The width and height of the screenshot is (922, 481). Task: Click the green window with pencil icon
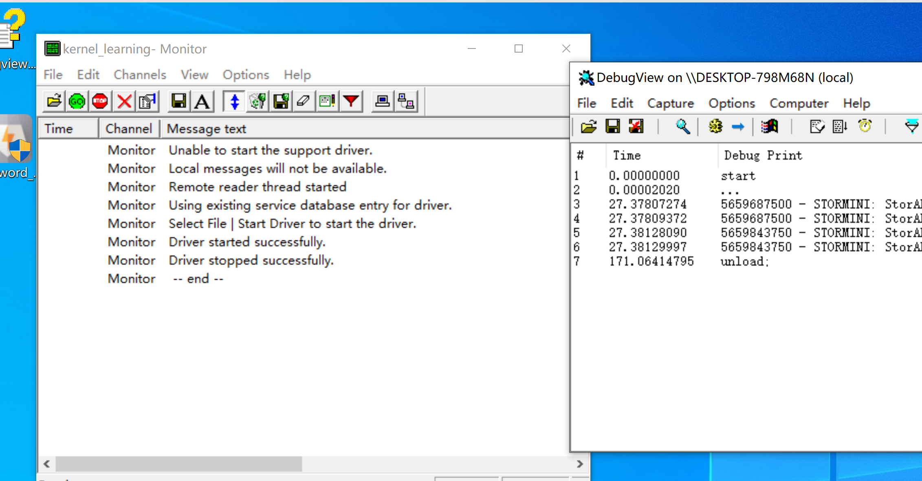coord(327,101)
